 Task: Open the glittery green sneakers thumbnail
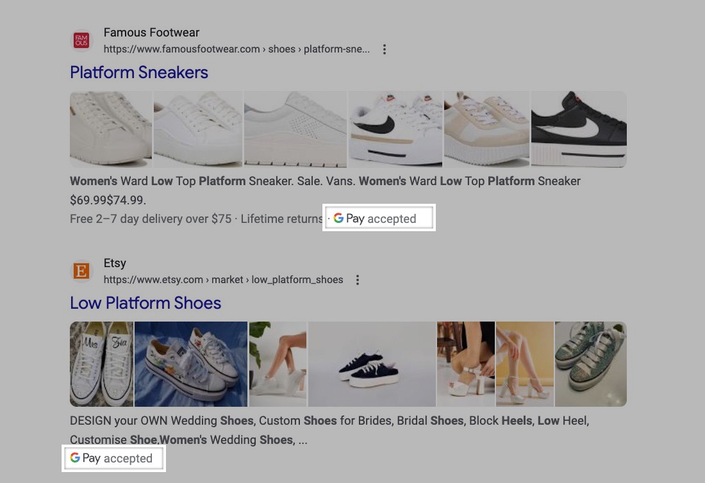[590, 364]
